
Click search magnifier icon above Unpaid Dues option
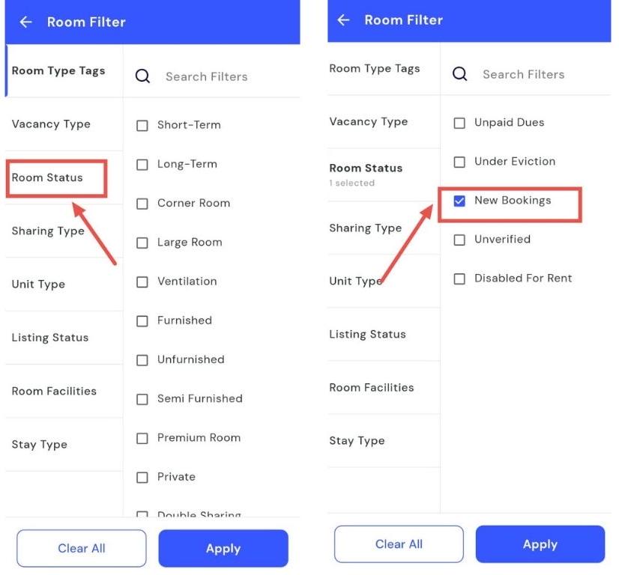point(460,74)
